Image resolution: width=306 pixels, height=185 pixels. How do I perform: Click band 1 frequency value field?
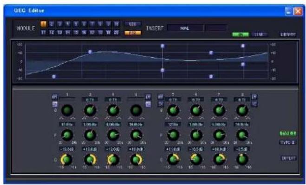pos(67,124)
